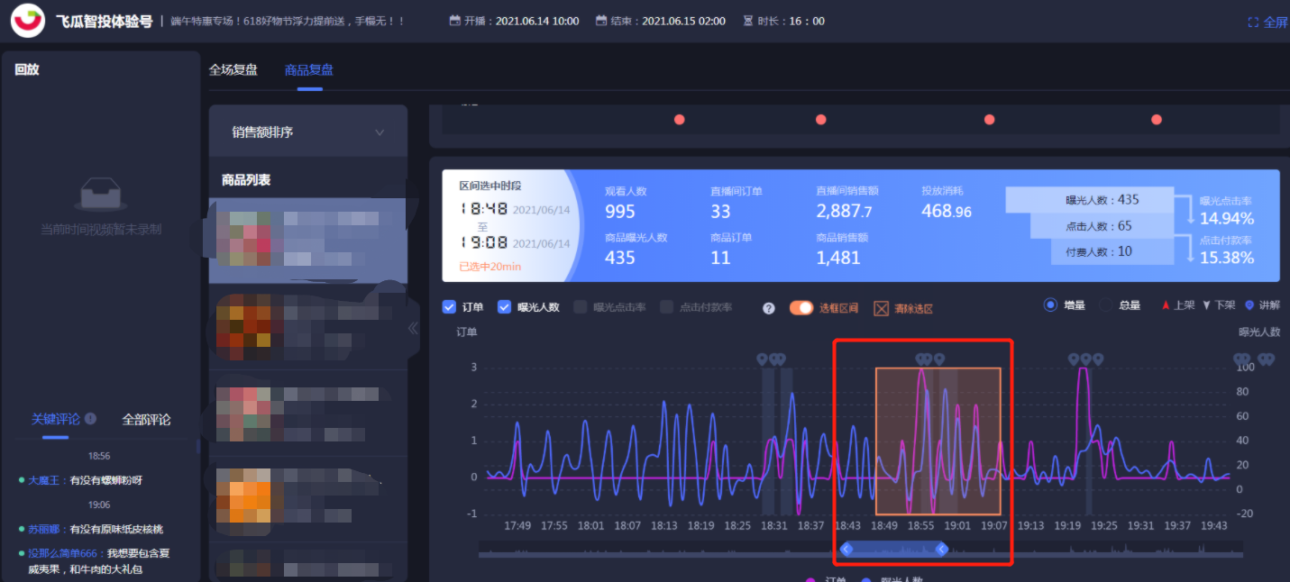Click the red 上架 legend marker
1290x582 pixels.
(x=1165, y=305)
